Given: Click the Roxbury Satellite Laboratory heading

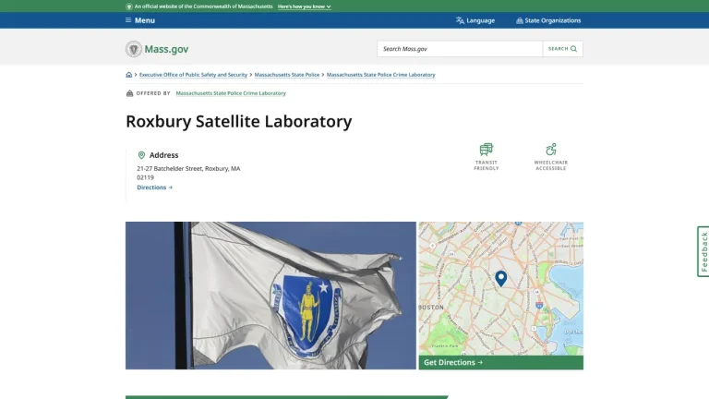Looking at the screenshot, I should [239, 121].
